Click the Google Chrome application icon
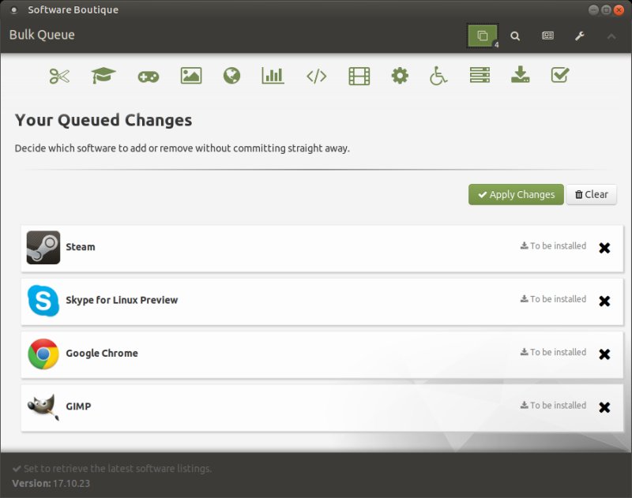Screen dimensions: 632x498 coord(43,354)
